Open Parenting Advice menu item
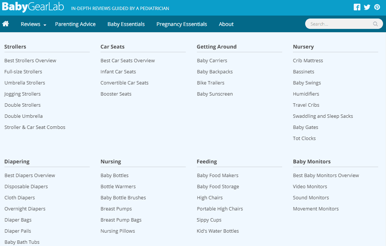 [x=75, y=24]
